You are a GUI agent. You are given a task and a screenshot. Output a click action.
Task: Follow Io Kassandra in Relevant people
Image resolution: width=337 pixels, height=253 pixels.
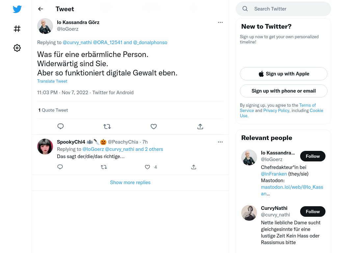(x=313, y=156)
